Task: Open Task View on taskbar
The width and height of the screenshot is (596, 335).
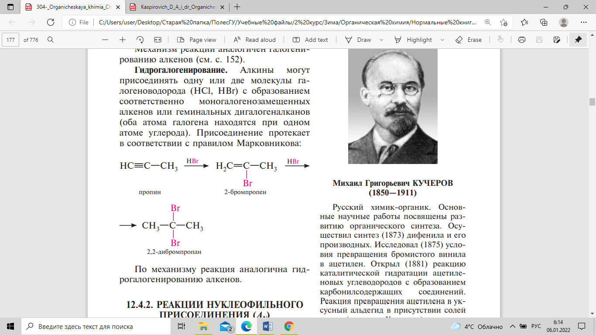Action: [181, 326]
